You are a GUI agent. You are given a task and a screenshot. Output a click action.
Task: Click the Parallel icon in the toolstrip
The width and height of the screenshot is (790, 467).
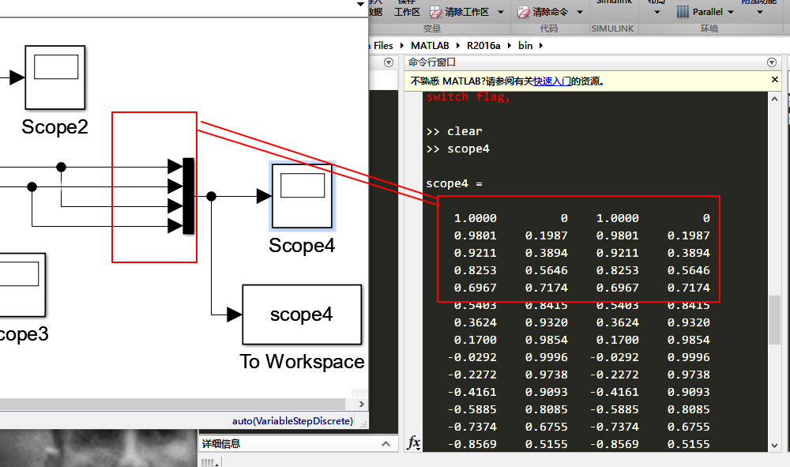point(683,12)
